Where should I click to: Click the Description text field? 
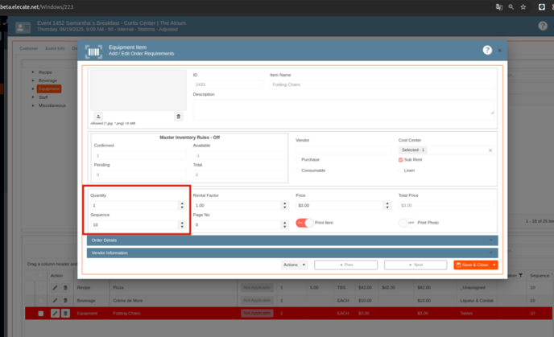click(343, 109)
